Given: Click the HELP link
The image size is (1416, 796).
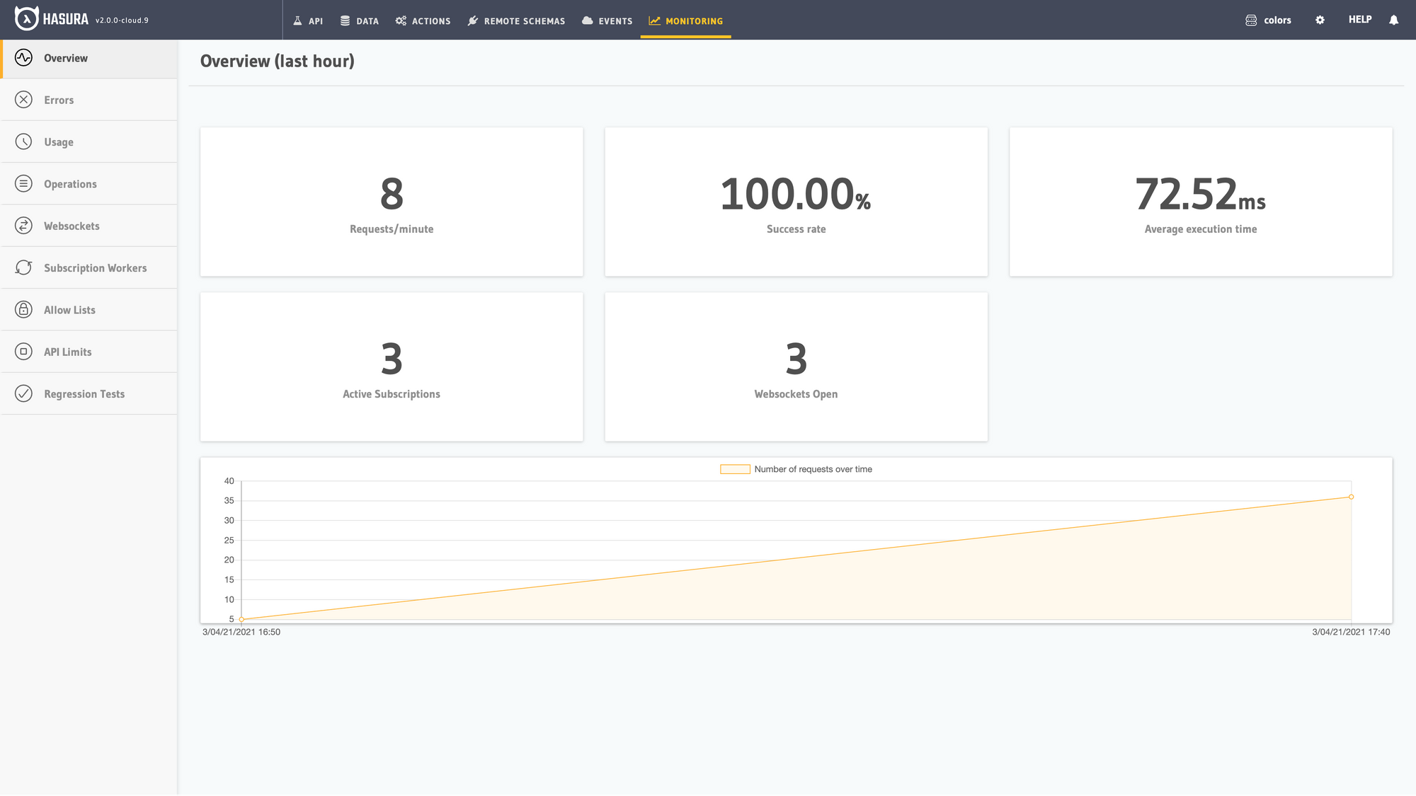Looking at the screenshot, I should click(x=1360, y=20).
